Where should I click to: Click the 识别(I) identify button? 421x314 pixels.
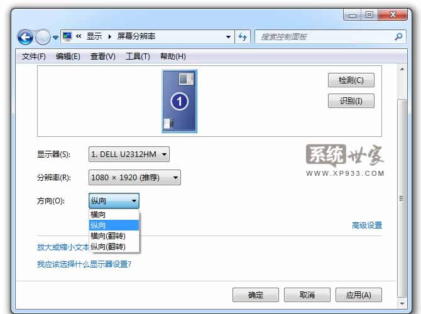click(x=351, y=100)
